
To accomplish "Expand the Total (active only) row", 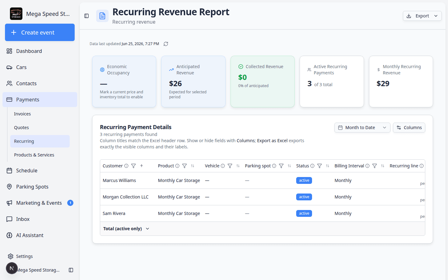I will click(x=126, y=229).
